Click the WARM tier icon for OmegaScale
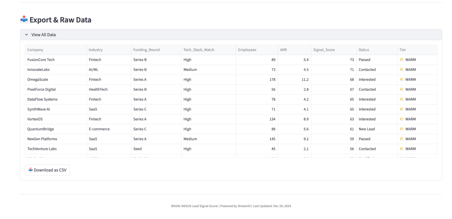This screenshot has width=452, height=219. pyautogui.click(x=402, y=79)
